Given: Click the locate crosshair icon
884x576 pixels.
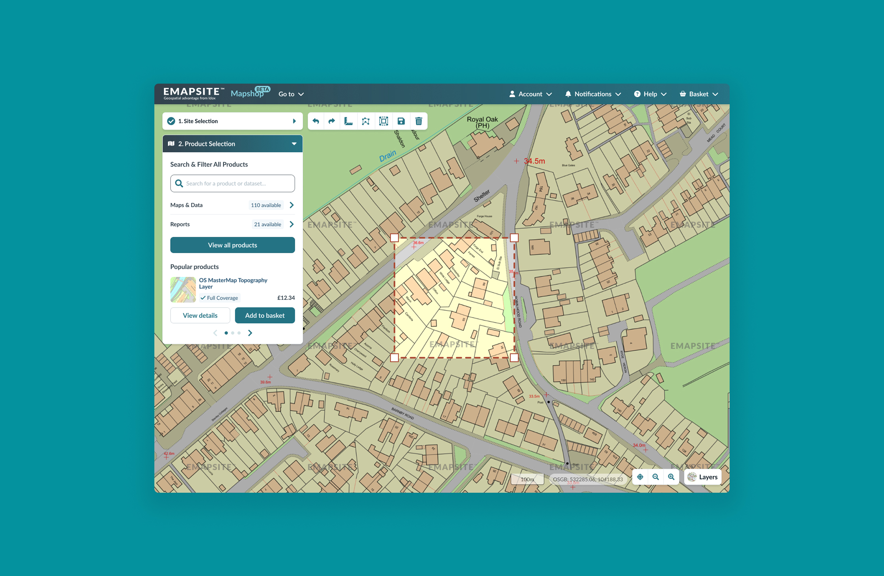Looking at the screenshot, I should pyautogui.click(x=640, y=477).
